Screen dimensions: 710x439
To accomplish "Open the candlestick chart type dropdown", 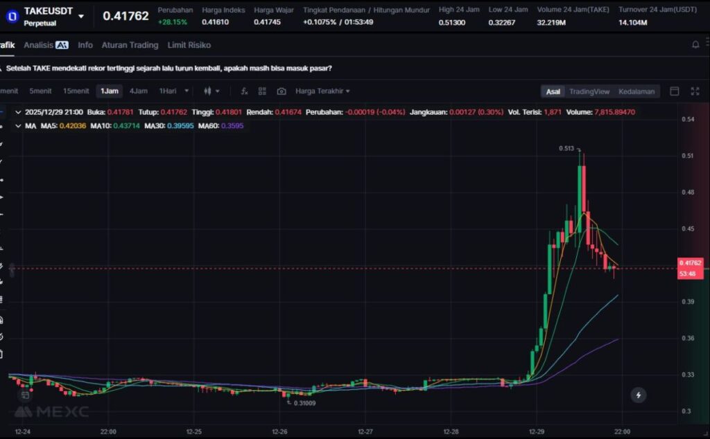I will pos(211,91).
